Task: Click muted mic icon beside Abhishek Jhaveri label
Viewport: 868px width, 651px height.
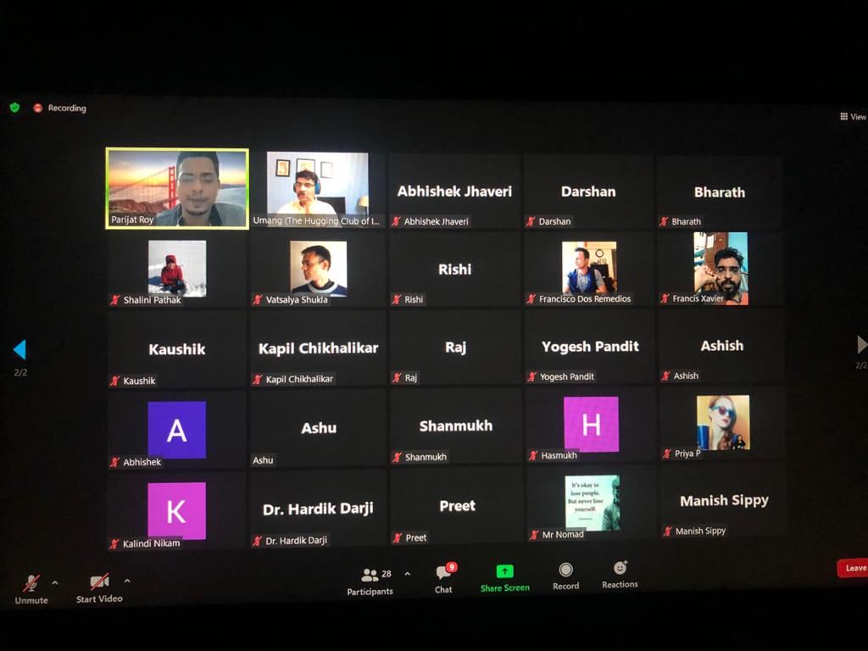Action: [x=397, y=221]
